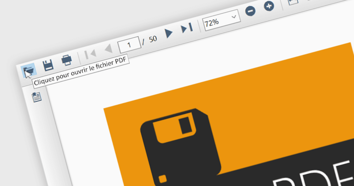Open the bookmarks panel icon
354x186 pixels.
point(37,97)
